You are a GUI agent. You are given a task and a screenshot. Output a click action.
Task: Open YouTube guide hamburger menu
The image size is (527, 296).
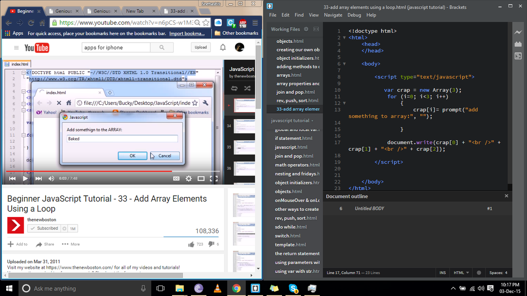(16, 47)
